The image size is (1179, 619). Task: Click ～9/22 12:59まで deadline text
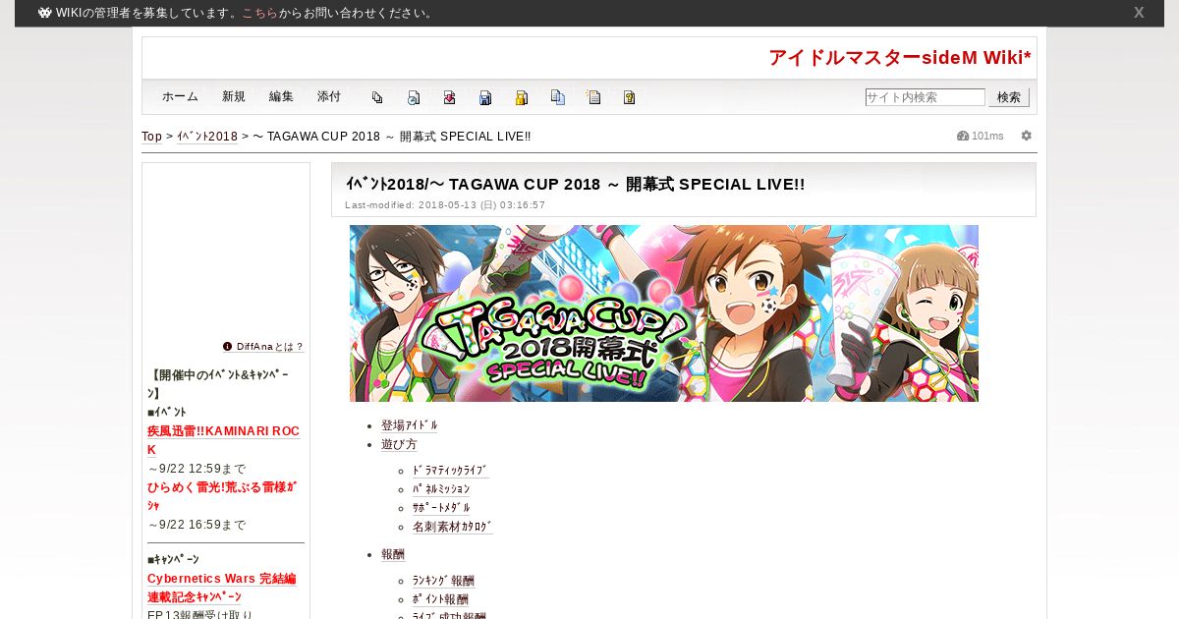point(196,469)
